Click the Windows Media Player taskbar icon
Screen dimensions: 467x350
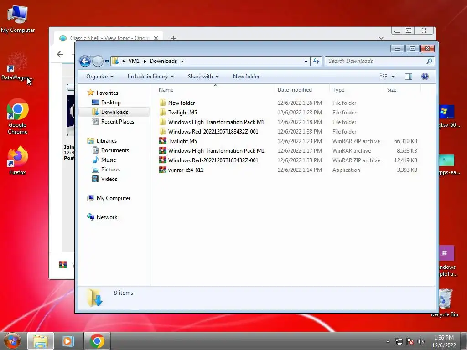point(68,341)
